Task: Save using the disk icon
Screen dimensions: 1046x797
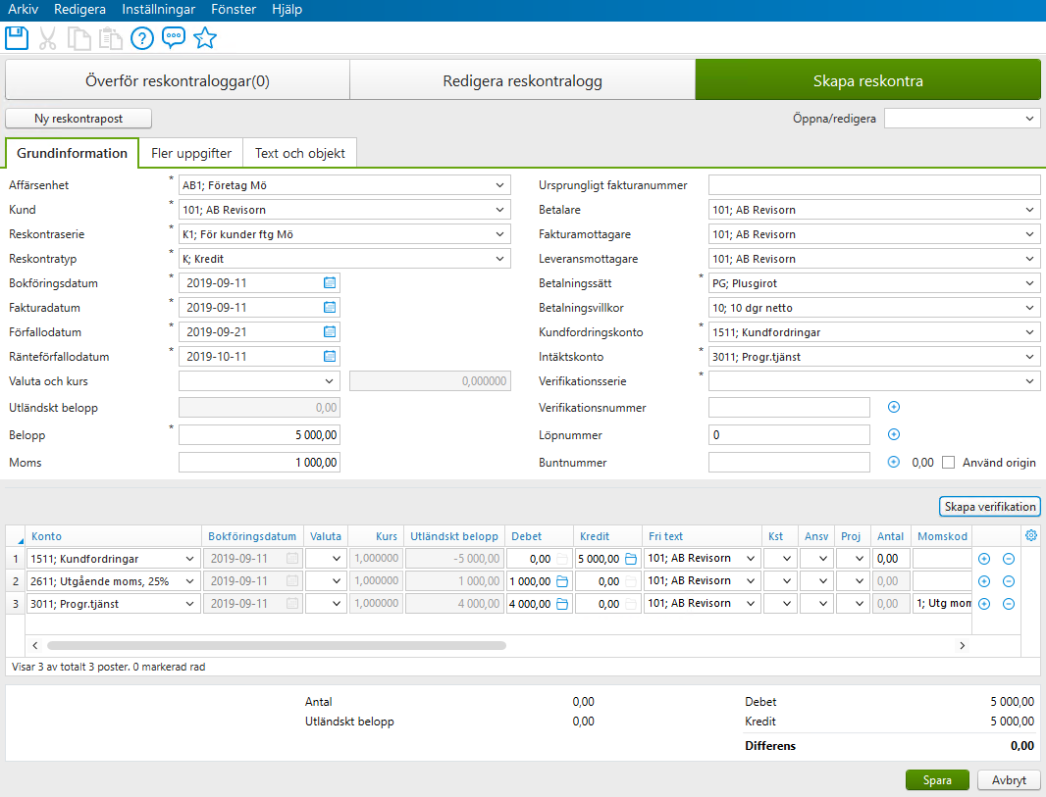Action: [x=16, y=38]
